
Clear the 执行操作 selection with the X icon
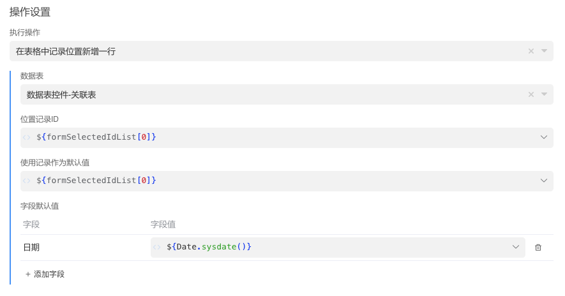click(x=531, y=51)
